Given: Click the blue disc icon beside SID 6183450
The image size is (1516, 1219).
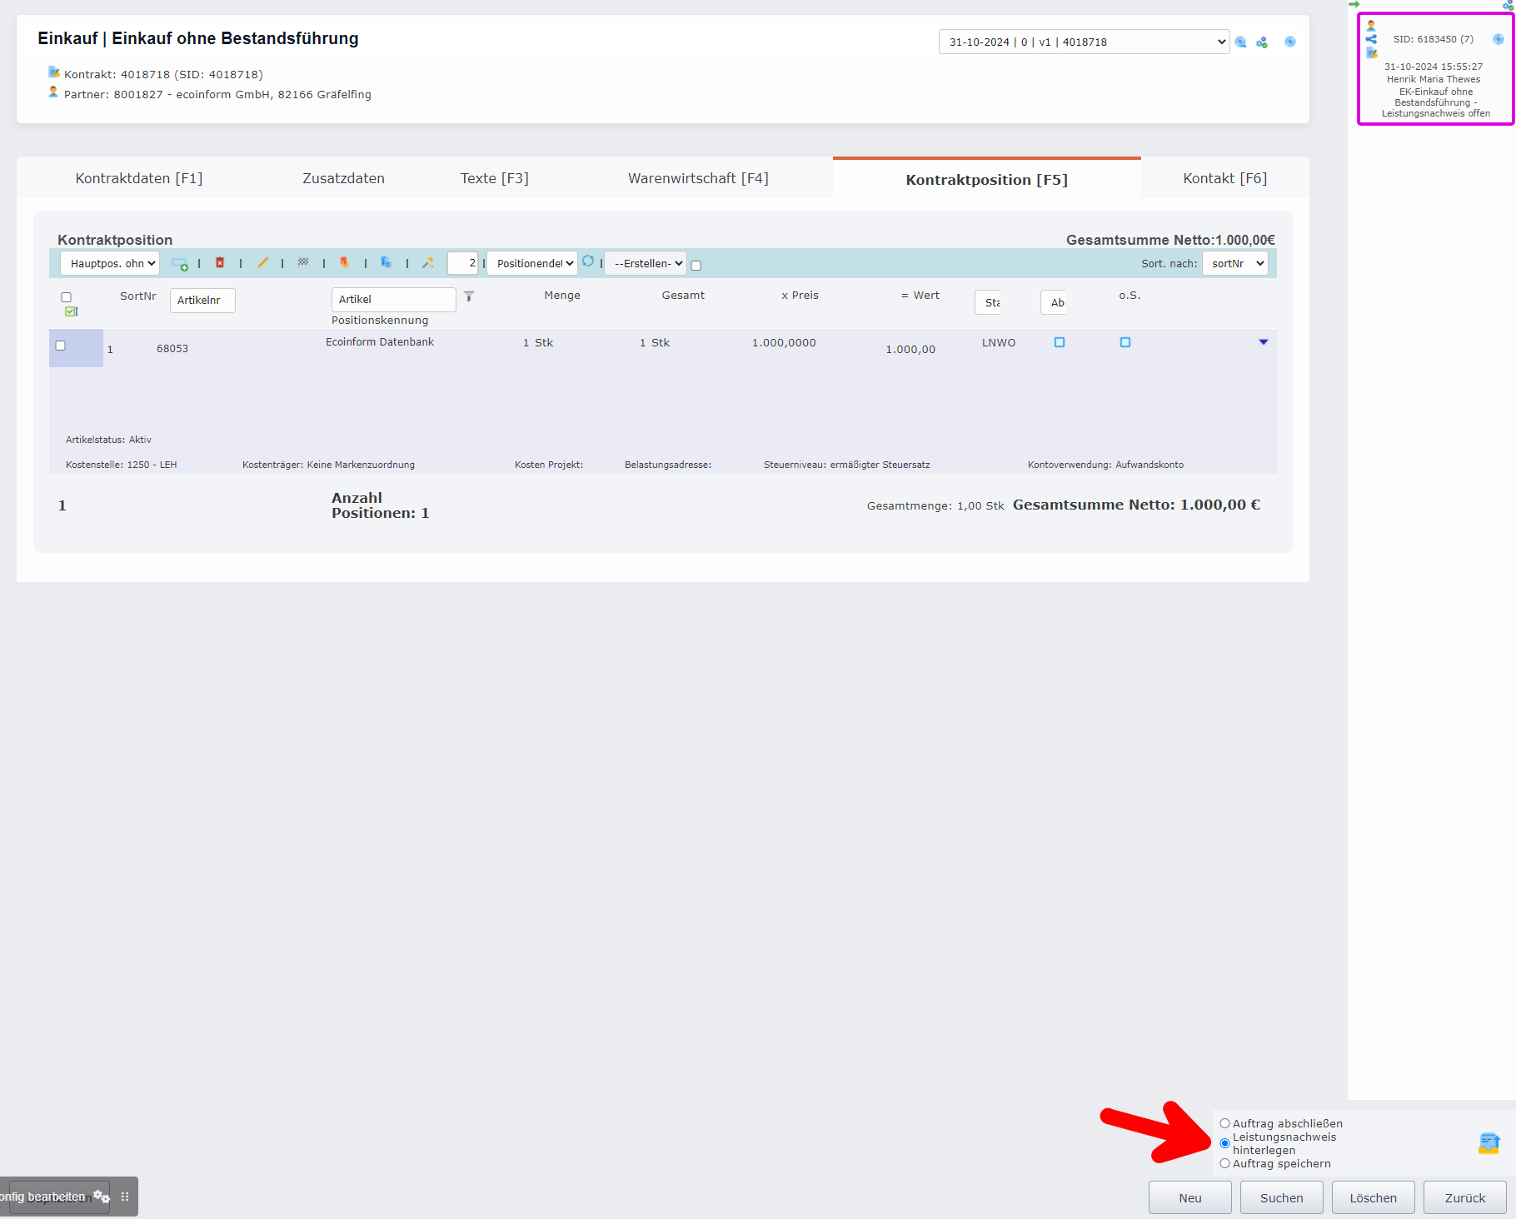Looking at the screenshot, I should tap(1497, 40).
